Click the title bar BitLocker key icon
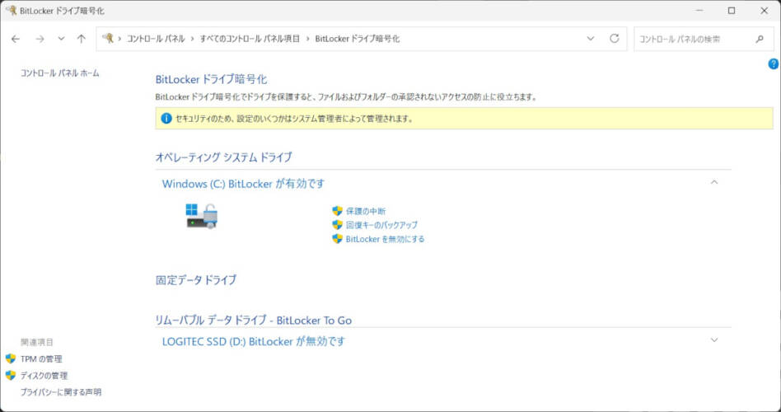The width and height of the screenshot is (781, 412). point(11,10)
